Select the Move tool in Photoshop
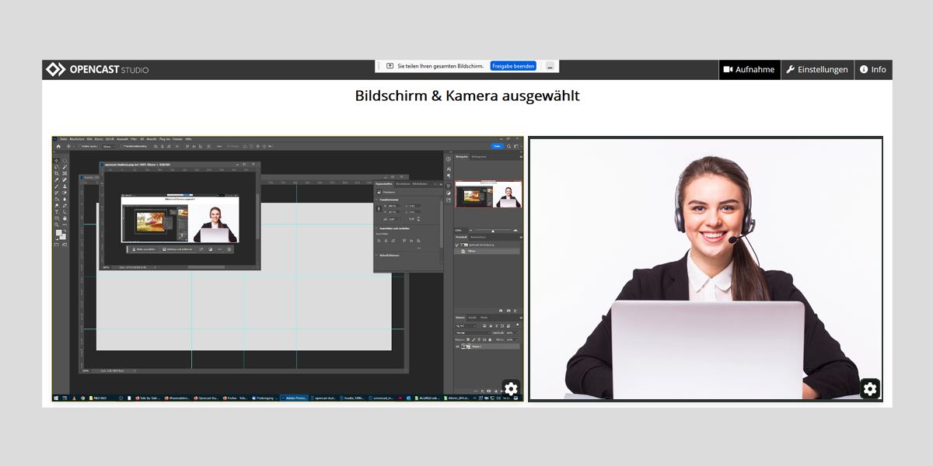 pos(56,161)
